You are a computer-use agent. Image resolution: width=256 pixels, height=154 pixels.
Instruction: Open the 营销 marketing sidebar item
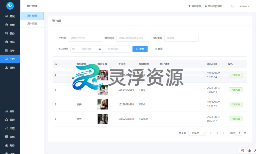(x=10, y=137)
